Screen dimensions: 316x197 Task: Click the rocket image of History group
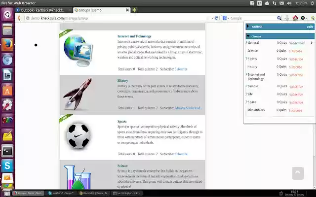click(x=78, y=94)
